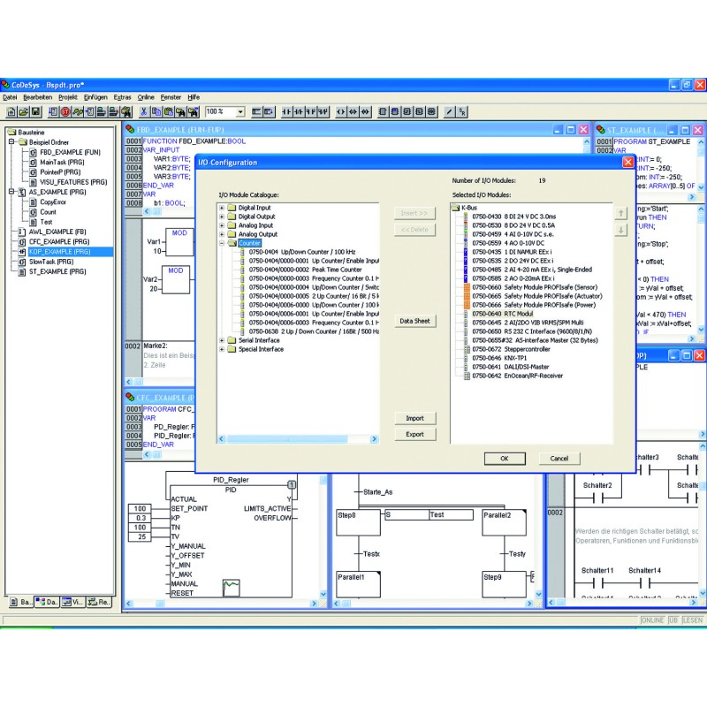Click the Save icon in the toolbar
707x707 pixels.
[x=34, y=111]
